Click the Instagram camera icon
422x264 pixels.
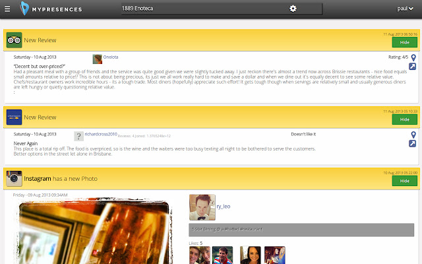(14, 178)
